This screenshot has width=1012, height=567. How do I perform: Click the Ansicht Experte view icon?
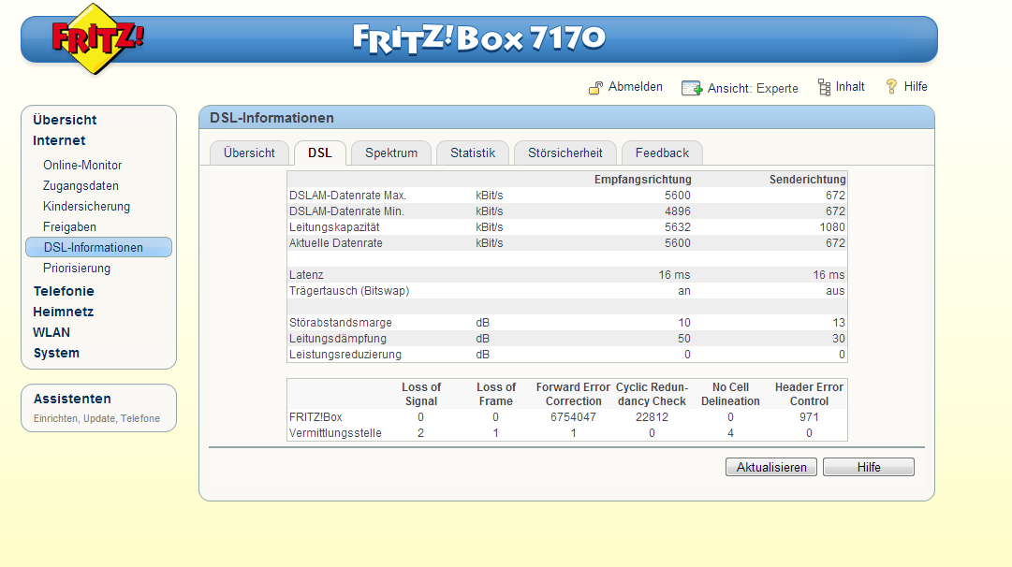(692, 88)
